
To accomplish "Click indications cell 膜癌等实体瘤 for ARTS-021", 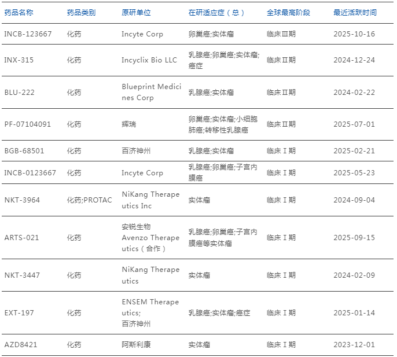I will [223, 238].
